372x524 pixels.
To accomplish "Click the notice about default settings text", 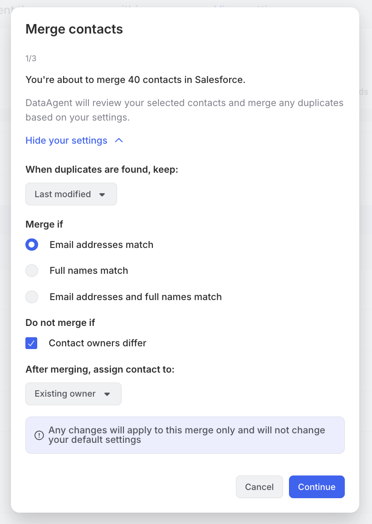I will point(187,435).
